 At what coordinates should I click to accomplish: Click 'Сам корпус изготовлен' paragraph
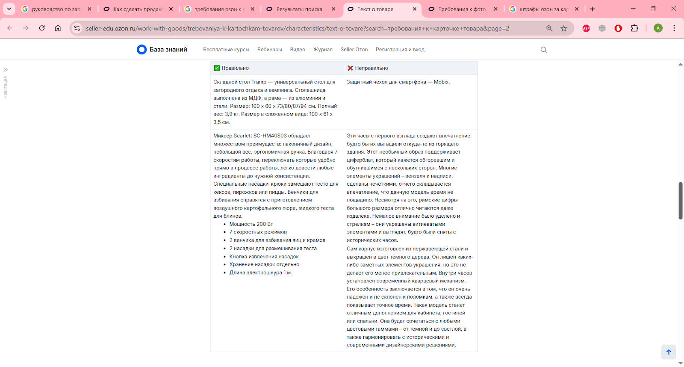pyautogui.click(x=410, y=297)
